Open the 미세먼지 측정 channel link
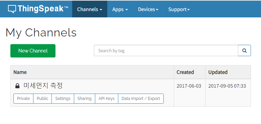 click(43, 86)
